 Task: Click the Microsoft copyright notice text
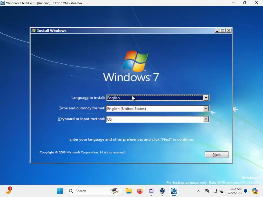pos(82,152)
